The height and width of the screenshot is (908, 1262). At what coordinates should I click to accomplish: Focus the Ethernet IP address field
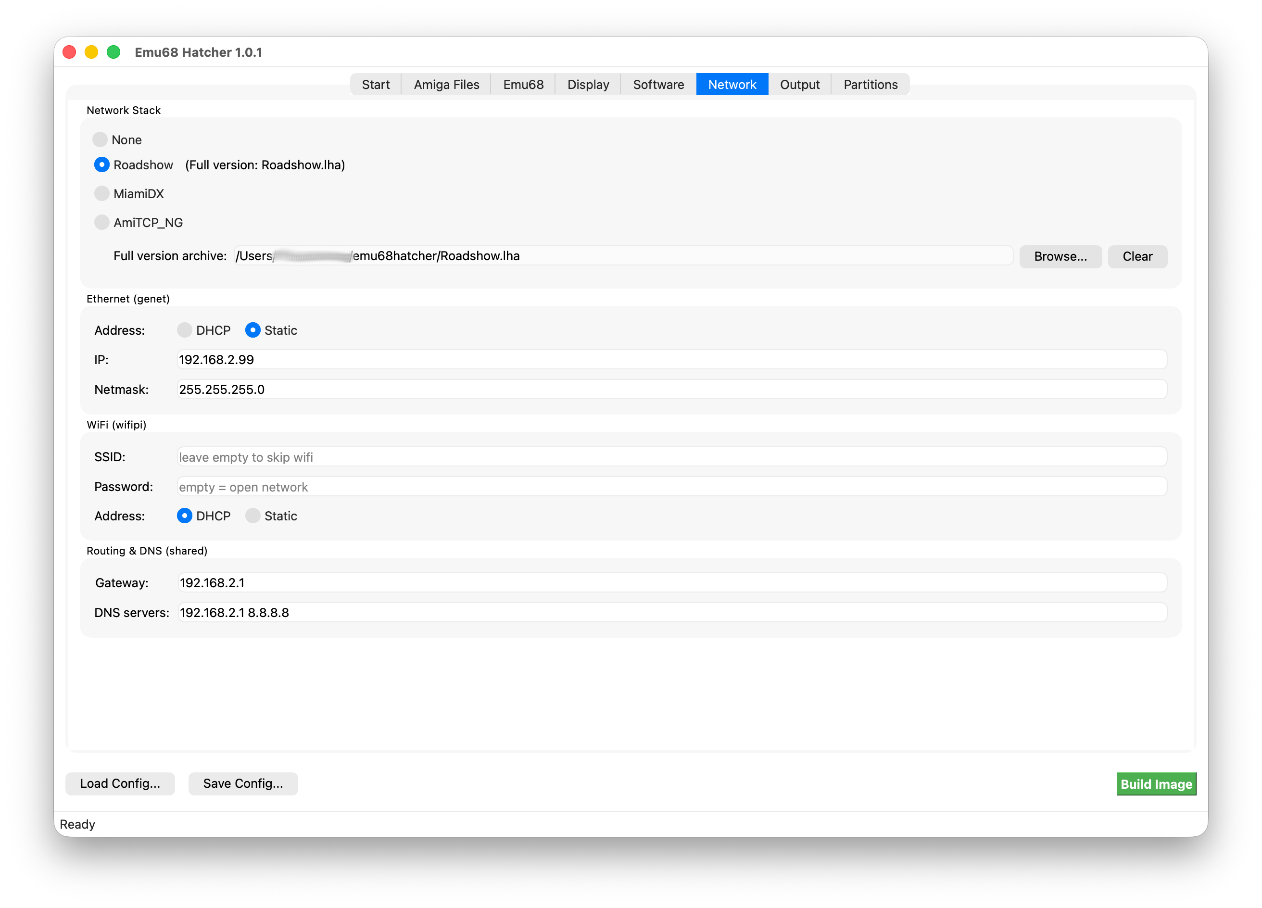tap(671, 359)
